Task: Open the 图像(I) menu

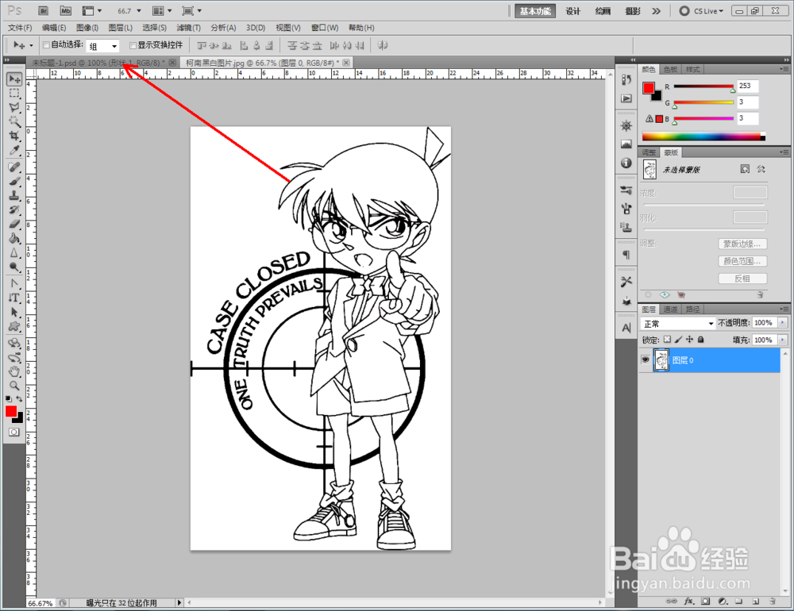Action: click(x=87, y=28)
